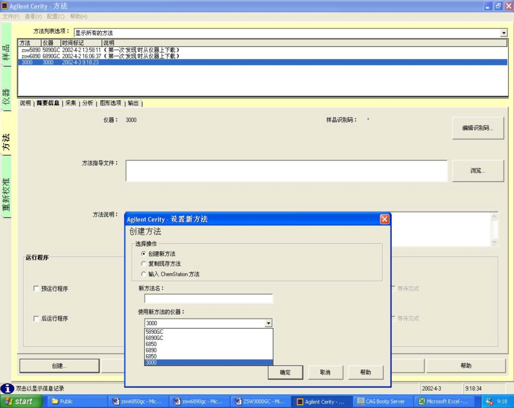Image resolution: width=514 pixels, height=408 pixels.
Task: Click 帮助 in the 设置新方法 dialog
Action: [365, 372]
